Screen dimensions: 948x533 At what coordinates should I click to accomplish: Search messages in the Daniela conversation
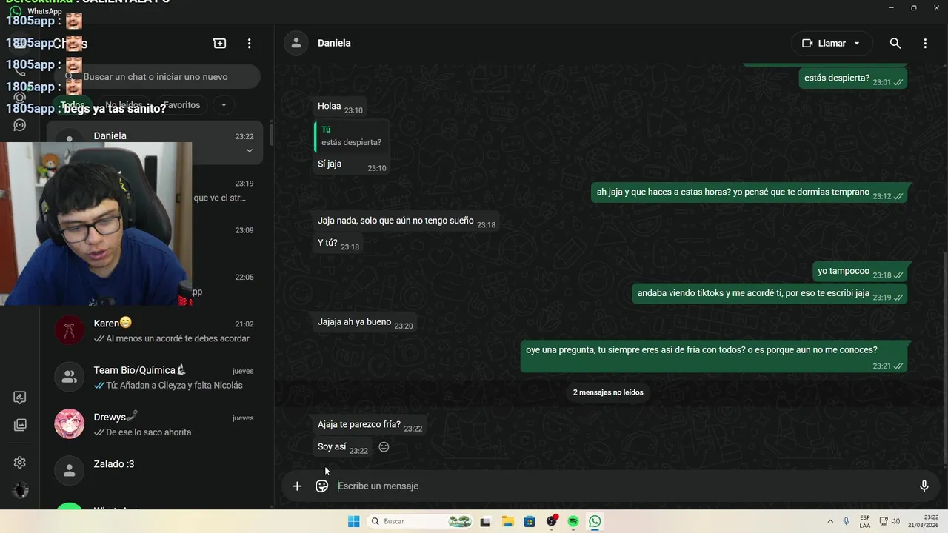tap(895, 44)
